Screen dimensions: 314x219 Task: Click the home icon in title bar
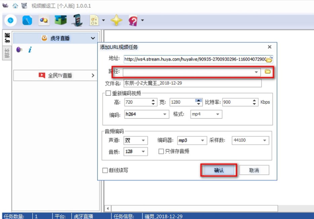[x=15, y=6]
